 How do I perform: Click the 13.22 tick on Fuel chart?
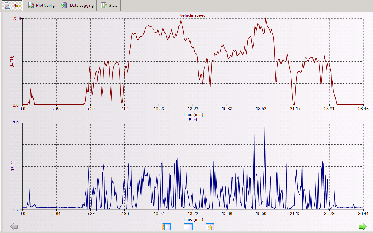(193, 214)
